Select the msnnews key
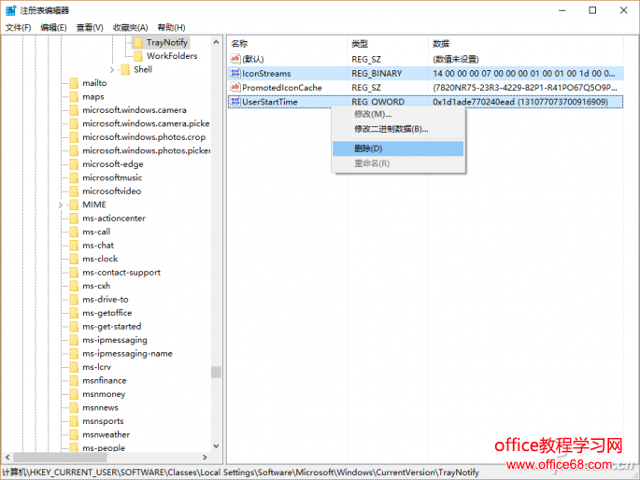Viewport: 640px width, 480px height. (100, 408)
